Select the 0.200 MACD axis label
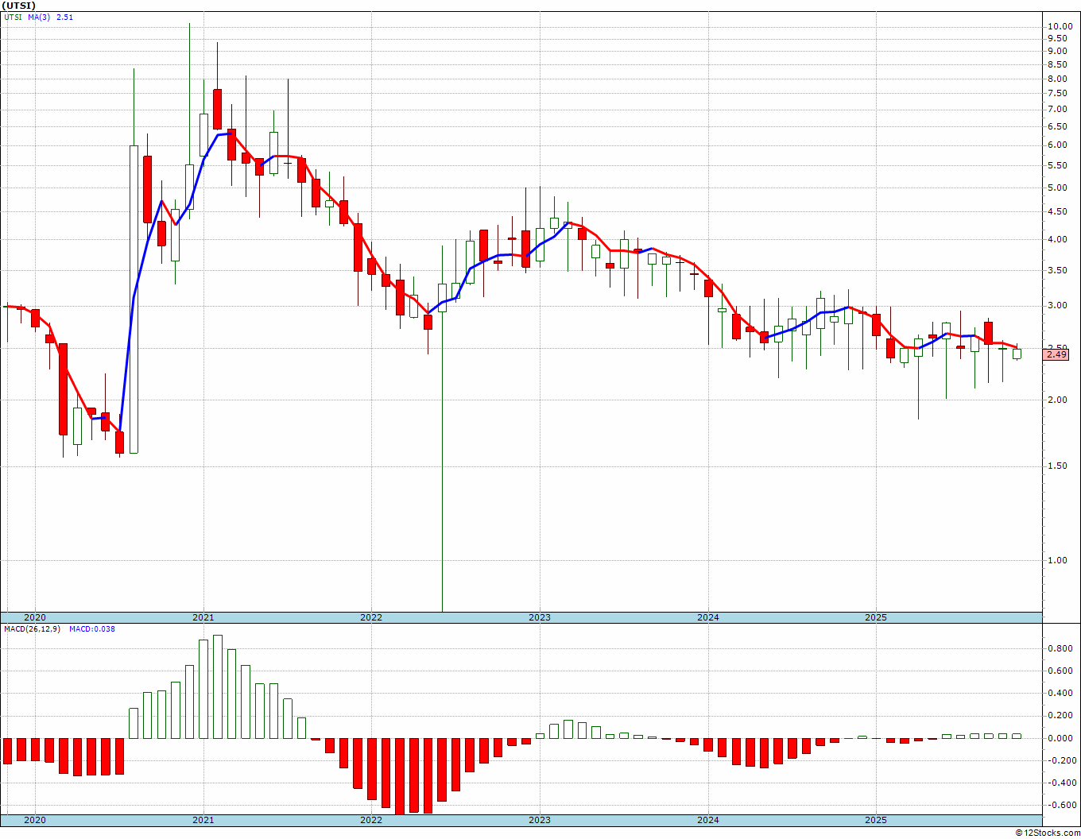This screenshot has width=1081, height=839. click(1059, 715)
